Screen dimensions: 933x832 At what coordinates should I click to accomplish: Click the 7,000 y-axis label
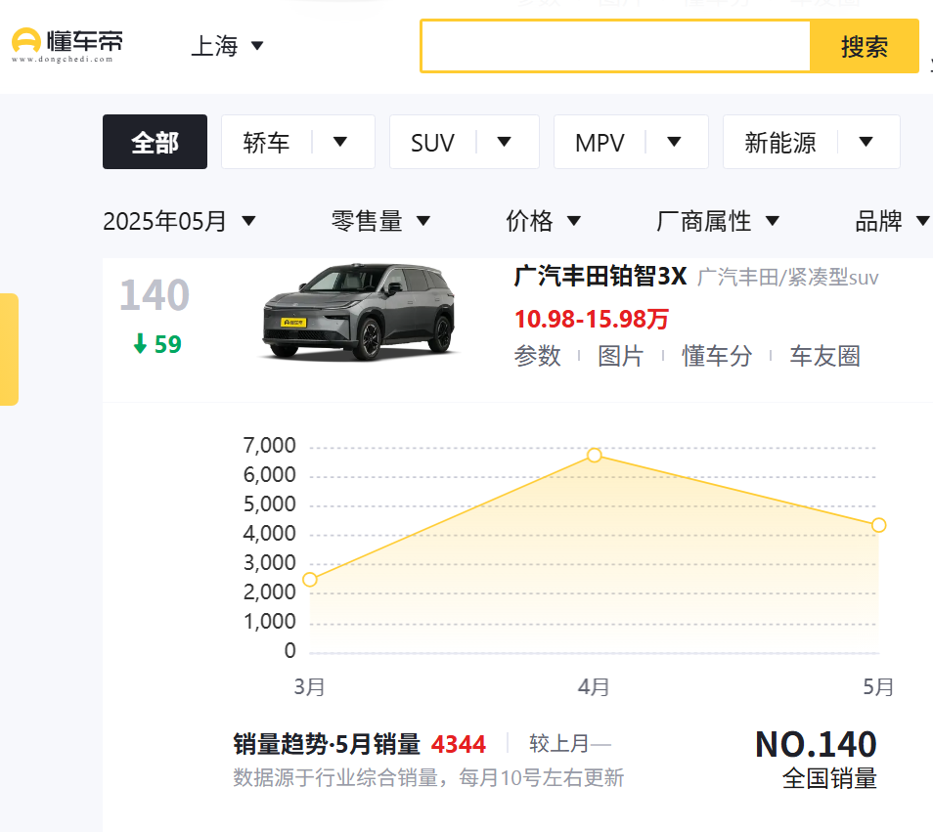(270, 446)
